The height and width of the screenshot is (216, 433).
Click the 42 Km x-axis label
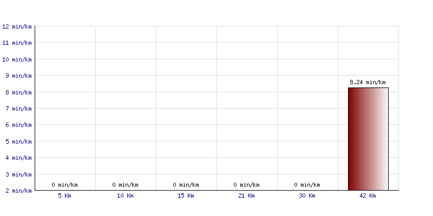click(368, 196)
